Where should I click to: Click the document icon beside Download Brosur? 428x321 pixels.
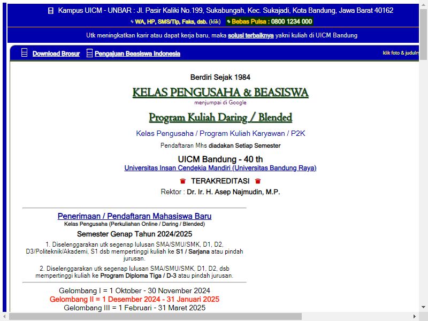24,52
